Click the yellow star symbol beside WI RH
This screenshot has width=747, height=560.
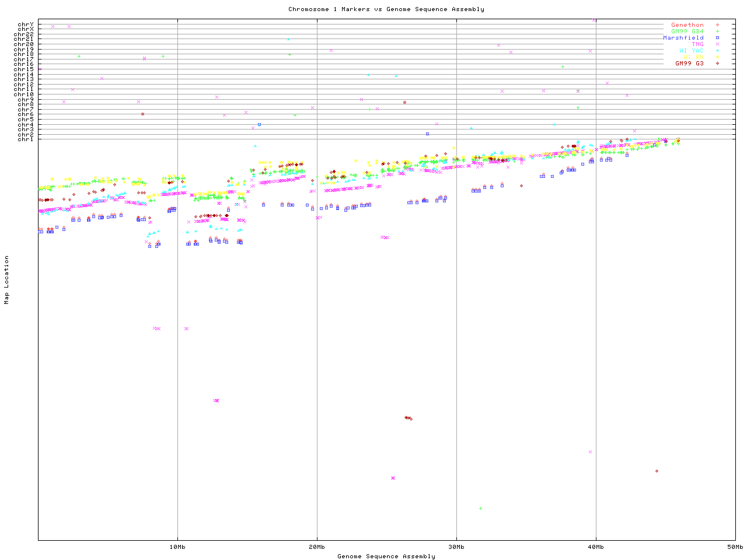coord(717,57)
